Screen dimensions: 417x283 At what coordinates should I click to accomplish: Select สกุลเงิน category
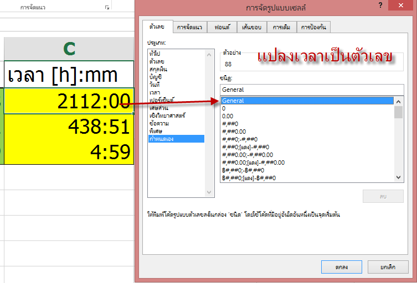point(176,69)
